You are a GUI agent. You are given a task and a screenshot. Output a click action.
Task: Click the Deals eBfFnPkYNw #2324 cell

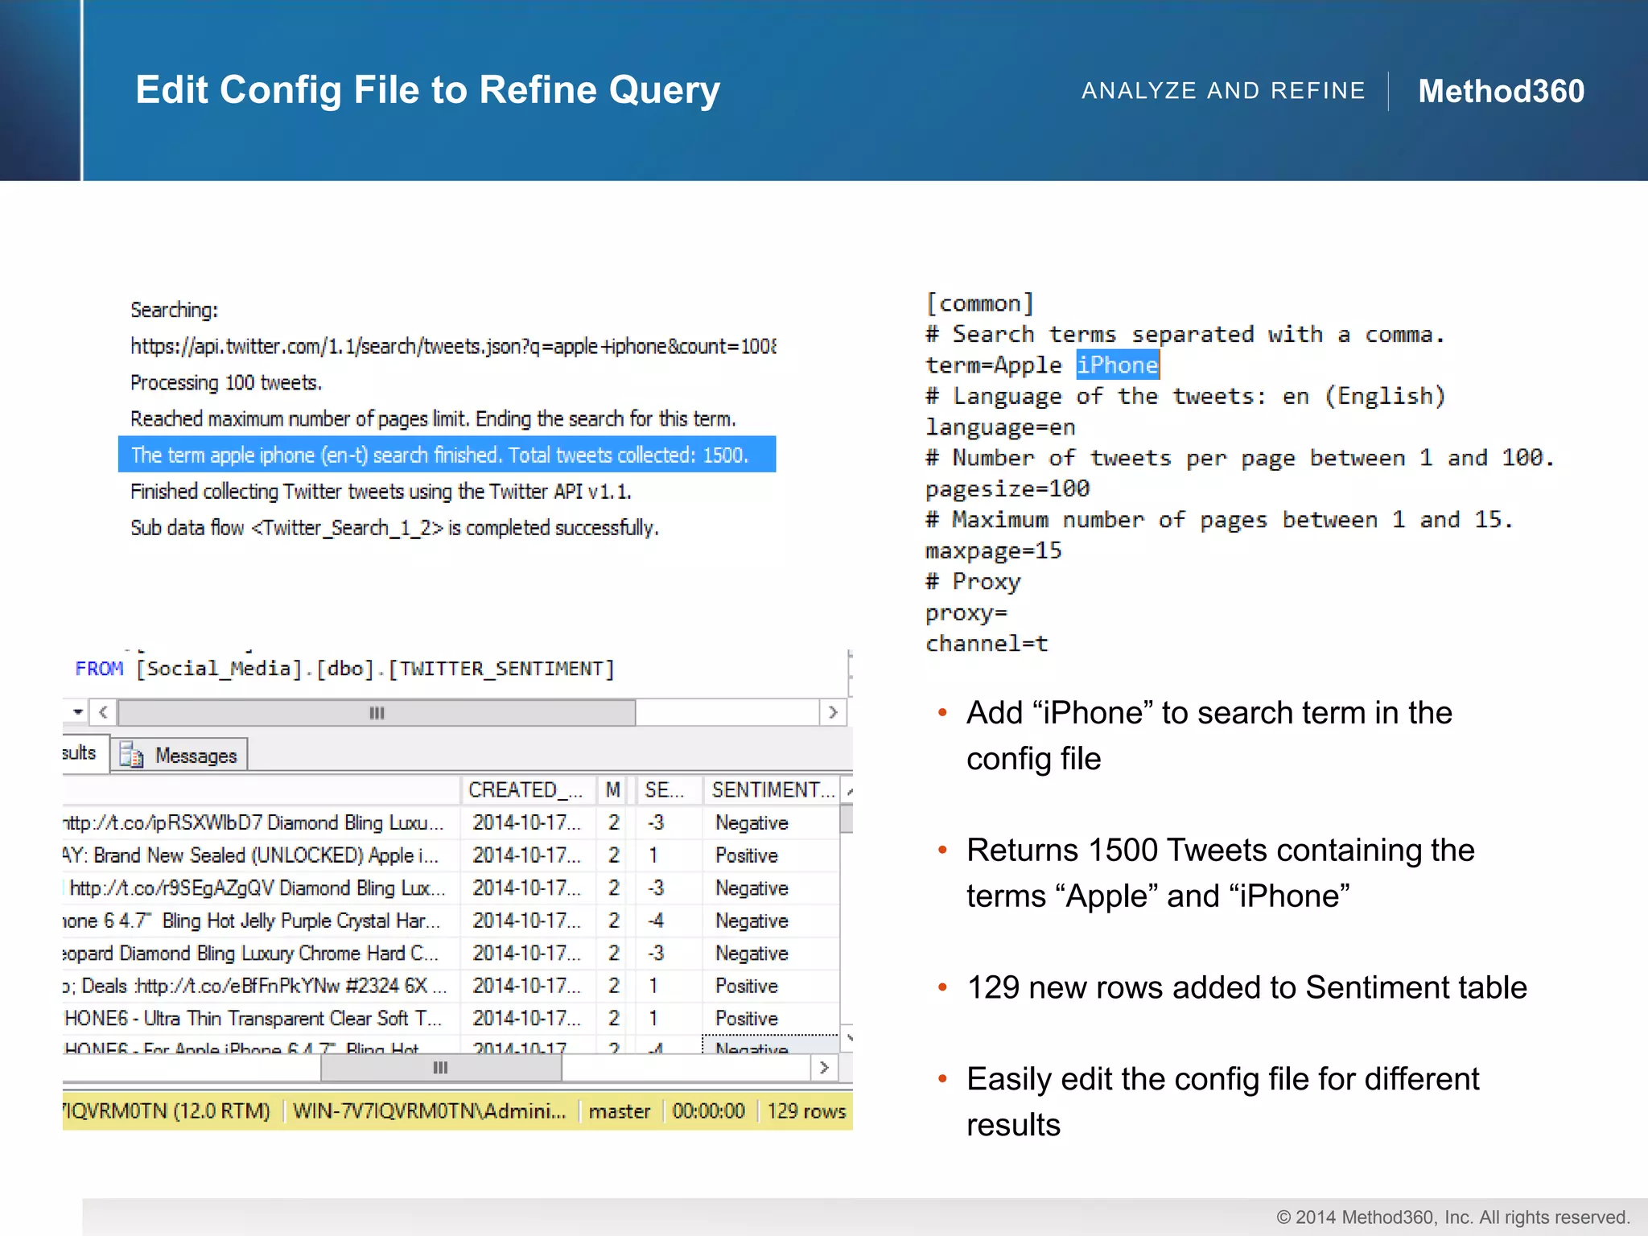click(261, 986)
